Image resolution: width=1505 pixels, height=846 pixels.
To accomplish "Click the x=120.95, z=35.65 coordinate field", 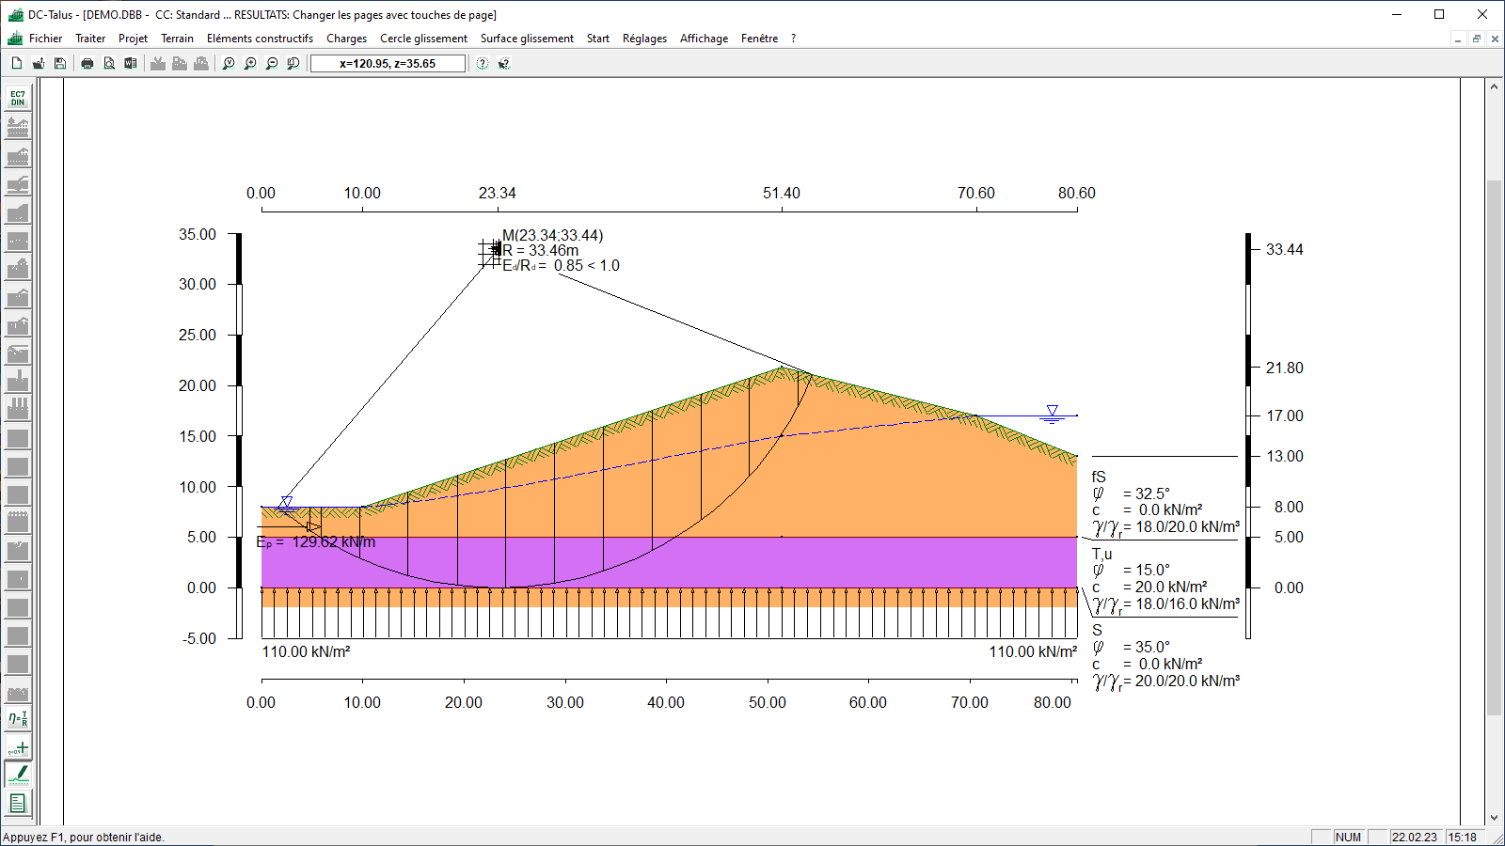I will click(x=388, y=63).
